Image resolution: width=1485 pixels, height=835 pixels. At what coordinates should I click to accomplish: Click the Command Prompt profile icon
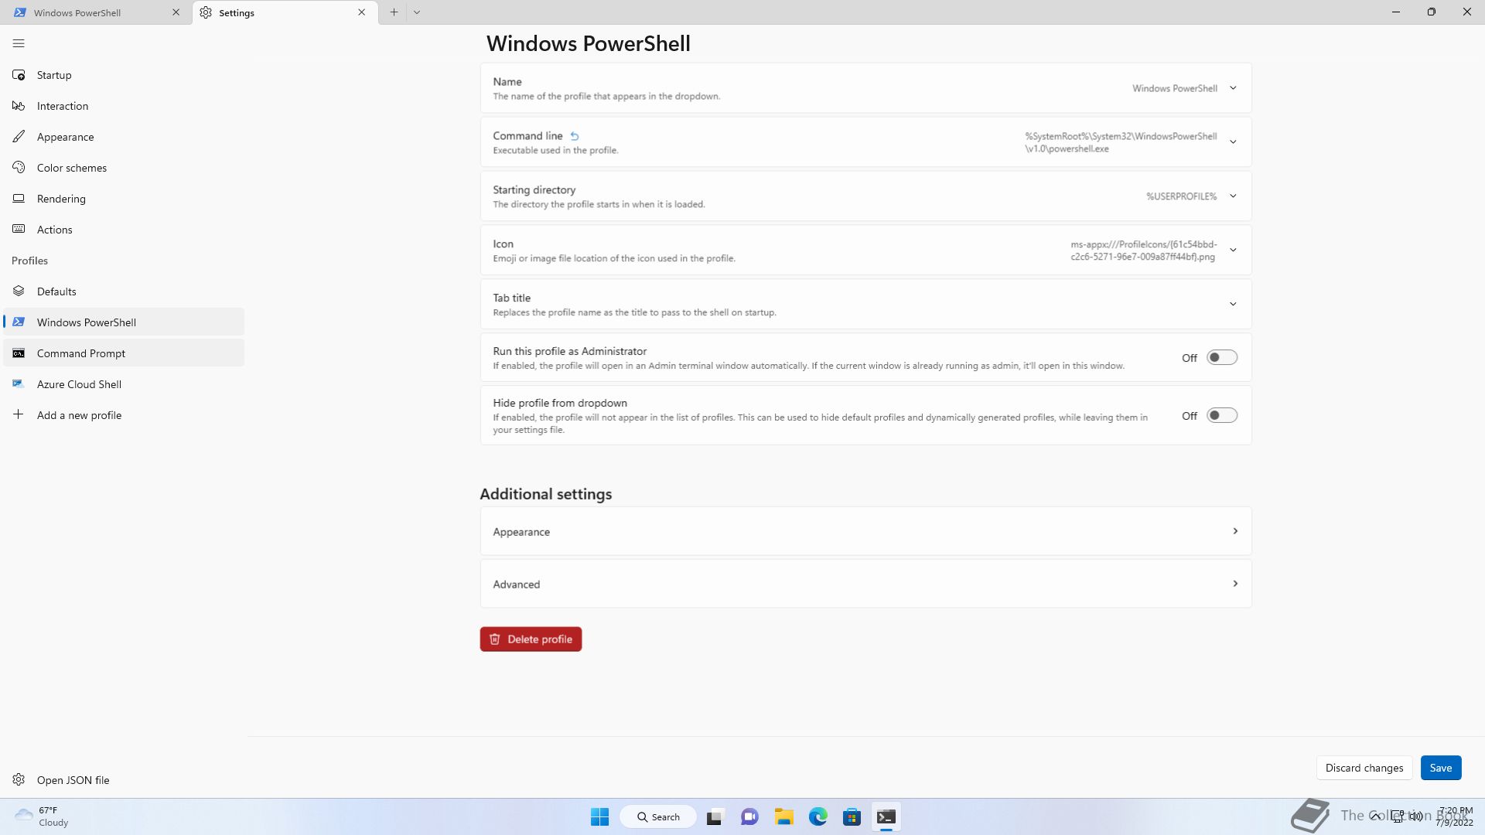[19, 353]
